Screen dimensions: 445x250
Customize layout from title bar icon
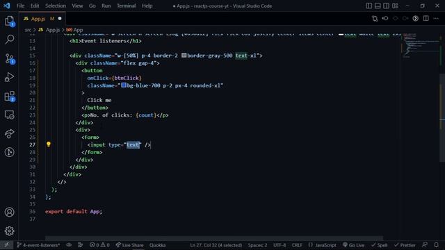(x=395, y=6)
